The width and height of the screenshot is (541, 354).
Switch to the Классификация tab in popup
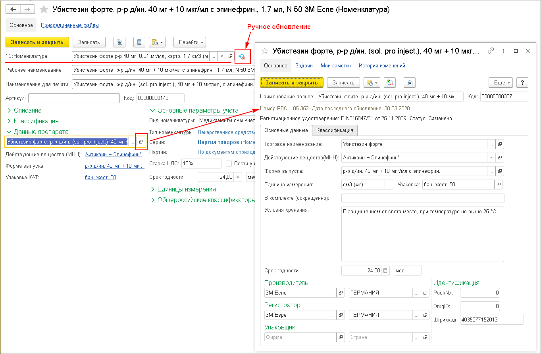[335, 130]
